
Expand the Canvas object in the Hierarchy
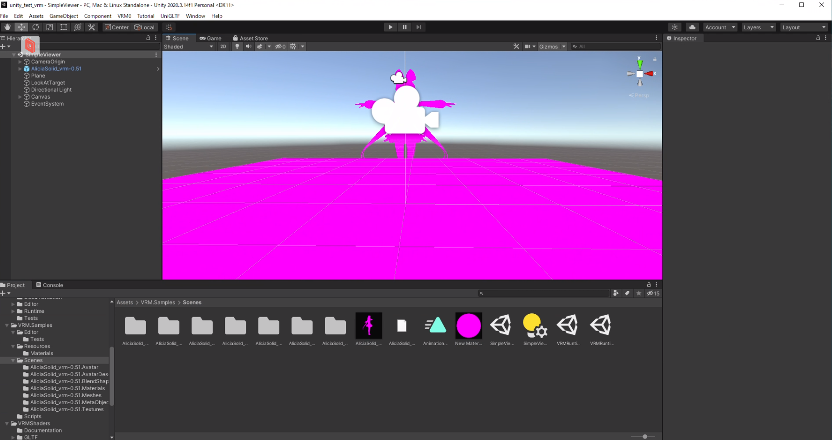coord(19,97)
